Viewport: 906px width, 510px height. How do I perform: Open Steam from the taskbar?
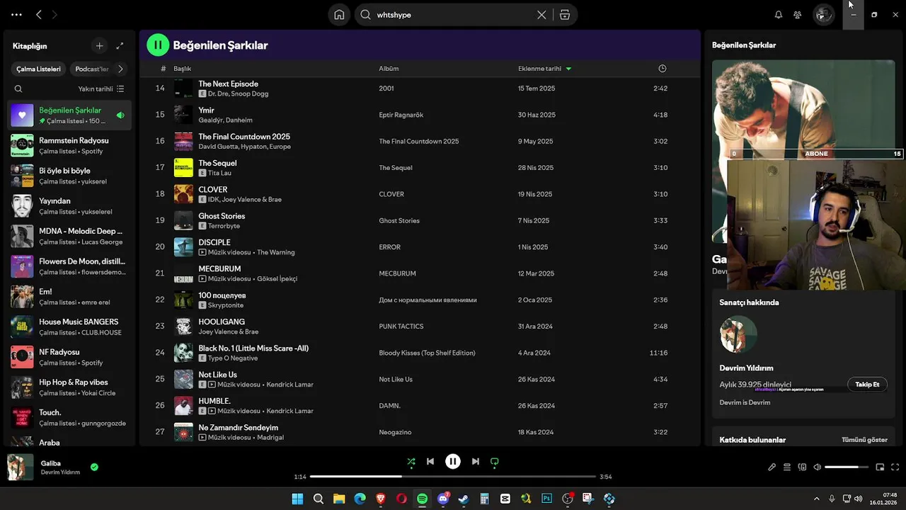pyautogui.click(x=464, y=499)
